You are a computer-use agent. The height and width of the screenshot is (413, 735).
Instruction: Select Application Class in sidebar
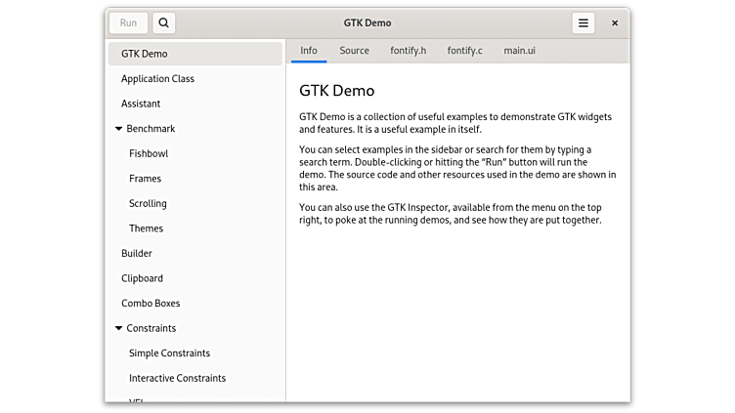click(x=157, y=79)
